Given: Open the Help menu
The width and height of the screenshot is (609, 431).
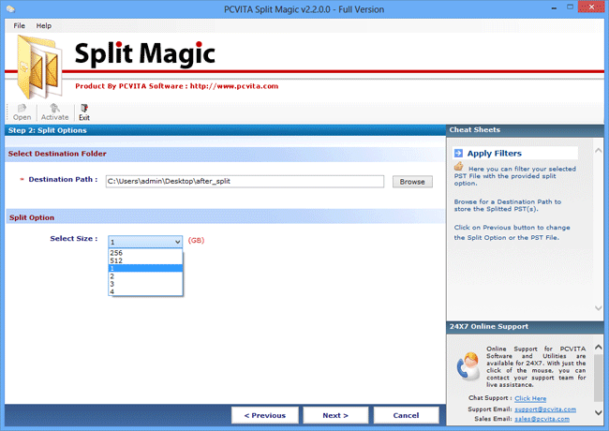Looking at the screenshot, I should click(x=43, y=25).
